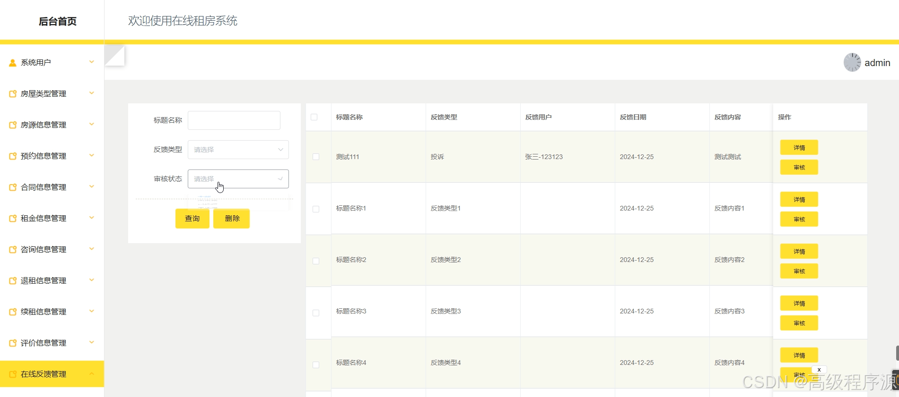Expand the 租金信息管理 menu chevron
The width and height of the screenshot is (899, 397).
[x=92, y=218]
